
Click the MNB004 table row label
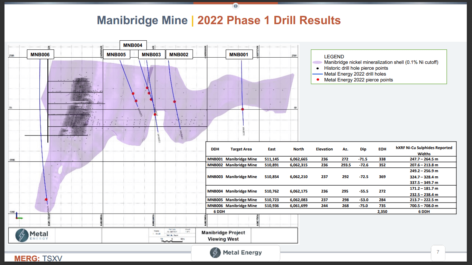[x=216, y=191]
